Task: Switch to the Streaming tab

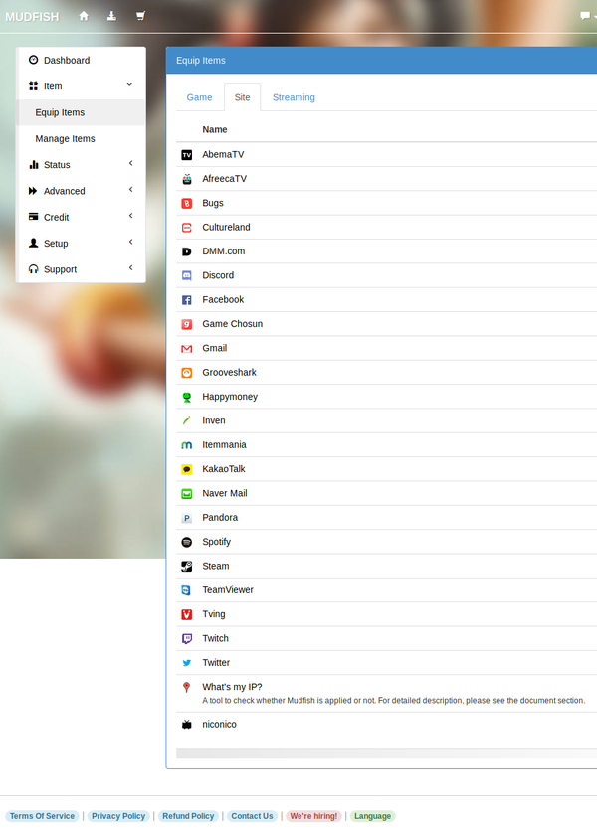Action: coord(294,98)
